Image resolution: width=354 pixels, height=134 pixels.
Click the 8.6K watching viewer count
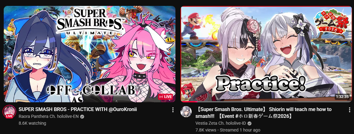(32, 123)
